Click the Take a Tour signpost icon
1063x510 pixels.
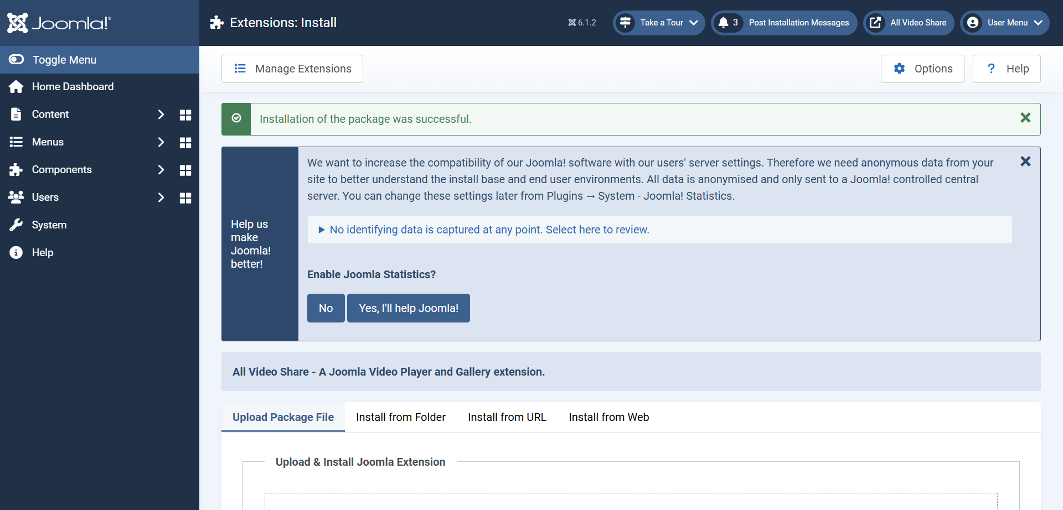click(626, 23)
